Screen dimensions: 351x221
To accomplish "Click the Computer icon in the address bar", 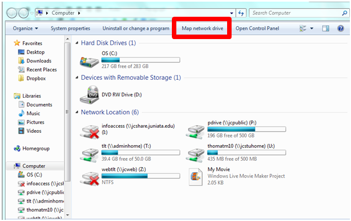I will (40, 13).
